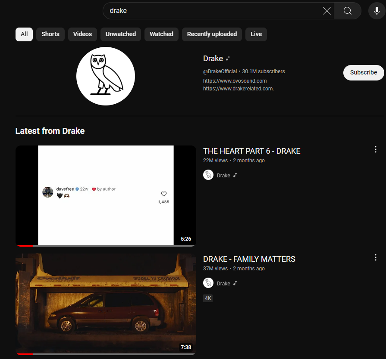Subscribe to the Drake channel

[x=364, y=72]
